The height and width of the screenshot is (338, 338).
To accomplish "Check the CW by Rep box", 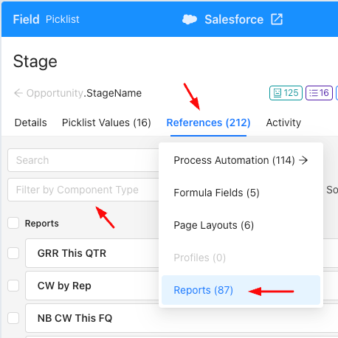I will click(x=13, y=286).
